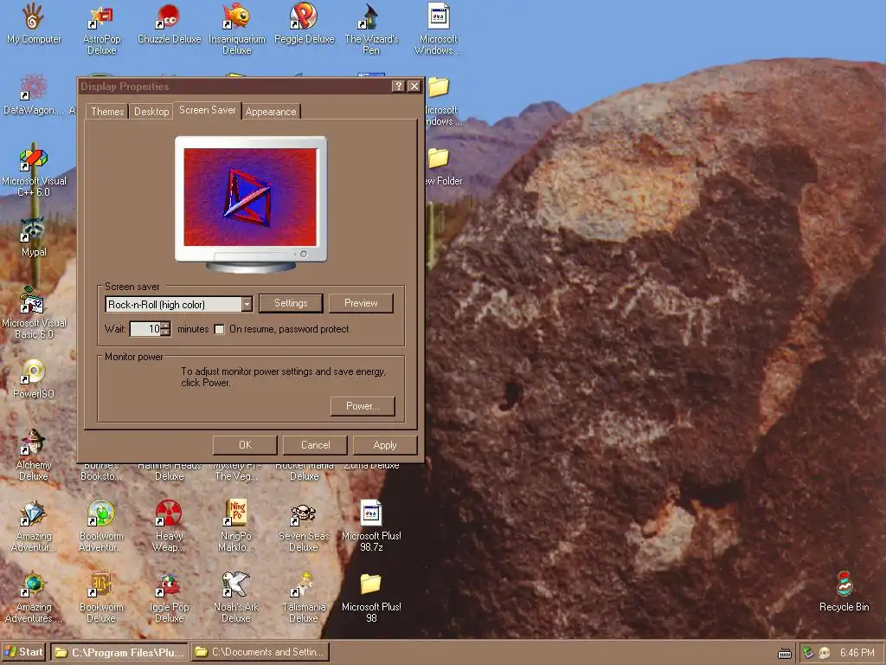Switch to the Appearance tab
Viewport: 886px width, 665px height.
(x=271, y=112)
